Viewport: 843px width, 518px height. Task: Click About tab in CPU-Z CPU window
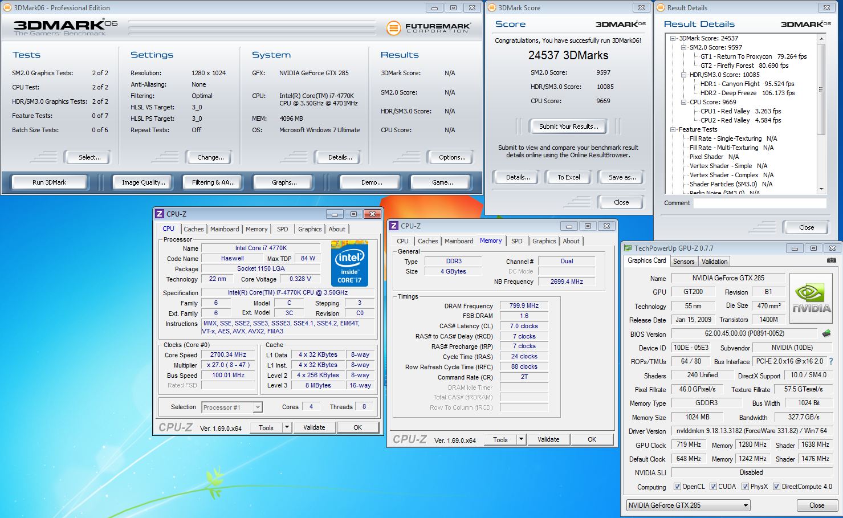tap(337, 229)
